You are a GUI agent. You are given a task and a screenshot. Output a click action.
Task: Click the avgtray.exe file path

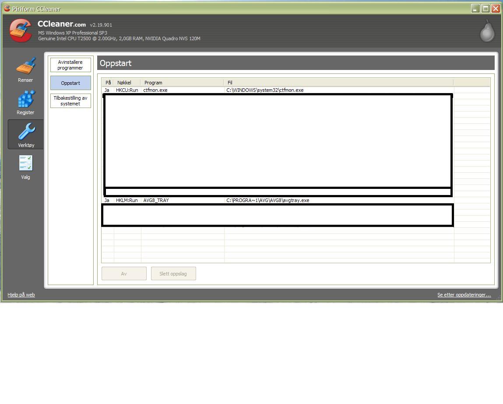(x=268, y=200)
